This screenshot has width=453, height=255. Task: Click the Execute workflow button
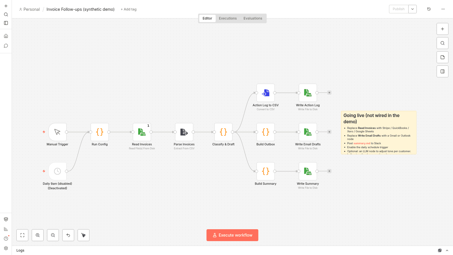tap(232, 235)
